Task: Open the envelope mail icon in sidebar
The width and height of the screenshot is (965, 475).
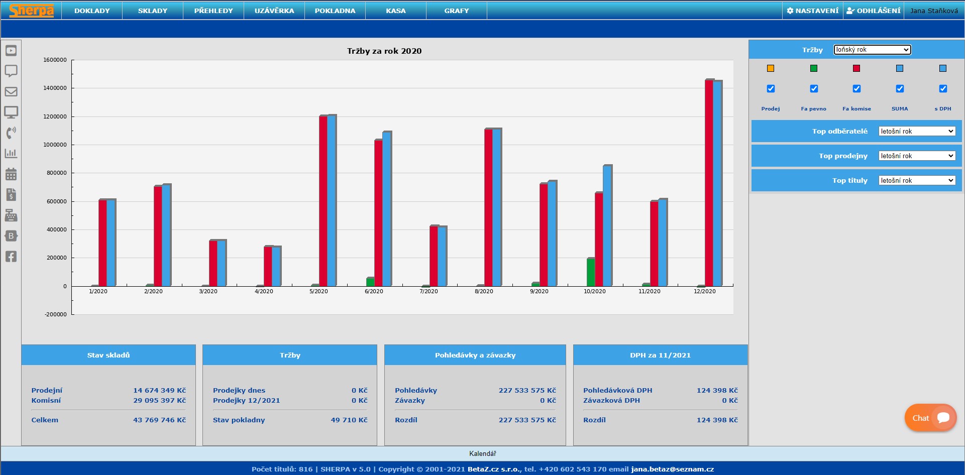Action: [x=11, y=92]
